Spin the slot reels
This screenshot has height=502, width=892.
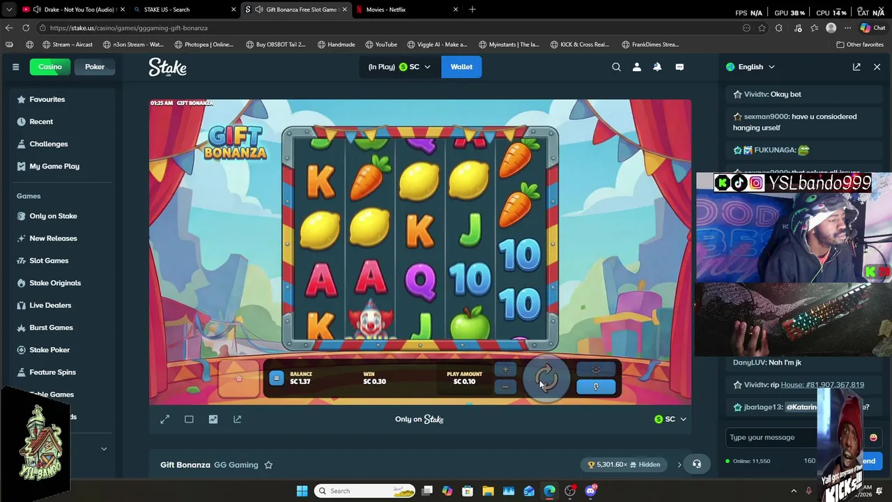546,378
